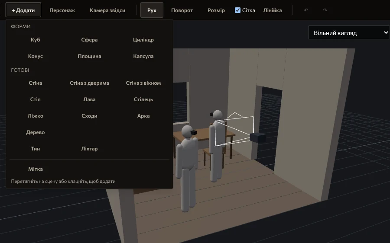Add a Капсула shape
Screen dimensions: 390x243
point(143,56)
